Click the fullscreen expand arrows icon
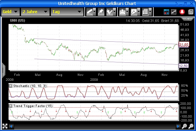Viewport: 196px width, 131px height. click(x=5, y=126)
